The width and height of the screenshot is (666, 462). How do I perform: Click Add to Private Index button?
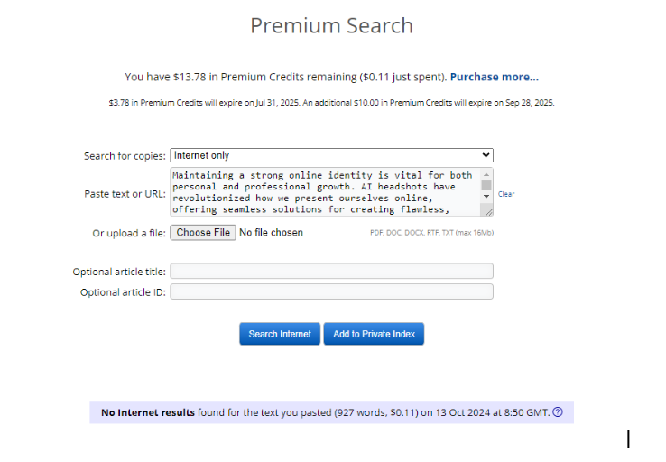tap(374, 334)
